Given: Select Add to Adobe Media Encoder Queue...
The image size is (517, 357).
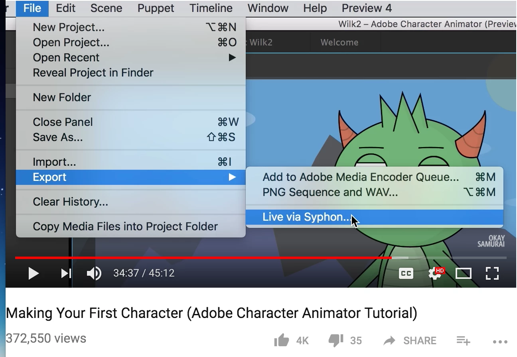Looking at the screenshot, I should pos(375,177).
